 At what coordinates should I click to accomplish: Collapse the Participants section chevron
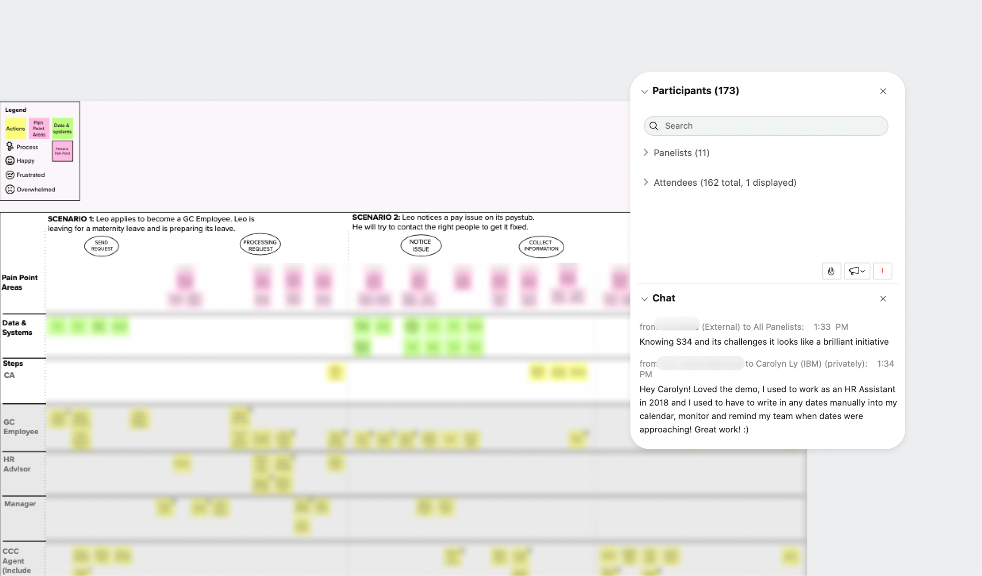644,91
